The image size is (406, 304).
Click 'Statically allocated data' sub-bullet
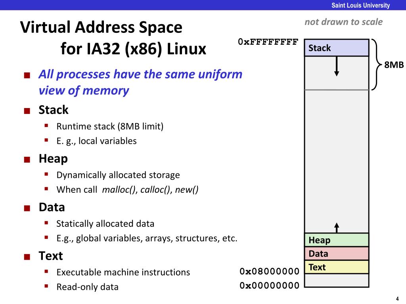pyautogui.click(x=105, y=224)
